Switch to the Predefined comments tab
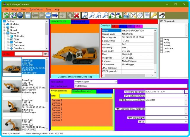The width and height of the screenshot is (190, 137). tap(84, 91)
